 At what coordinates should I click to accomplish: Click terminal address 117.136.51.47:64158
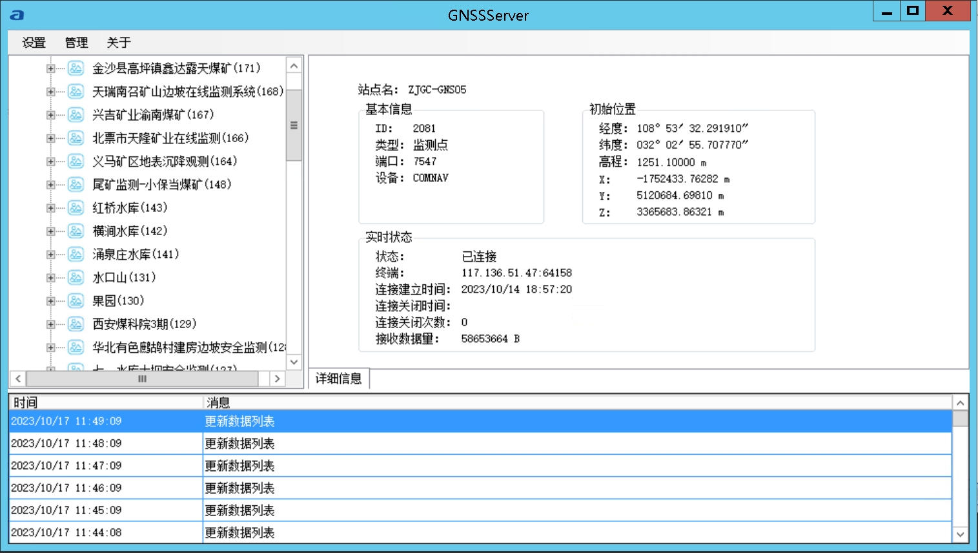[x=516, y=273]
